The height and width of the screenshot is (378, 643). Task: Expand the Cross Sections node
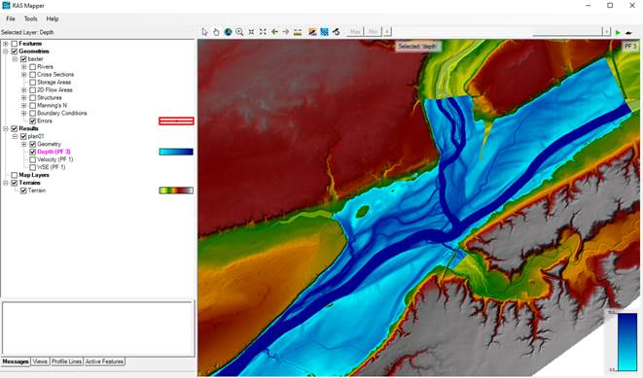pyautogui.click(x=23, y=75)
